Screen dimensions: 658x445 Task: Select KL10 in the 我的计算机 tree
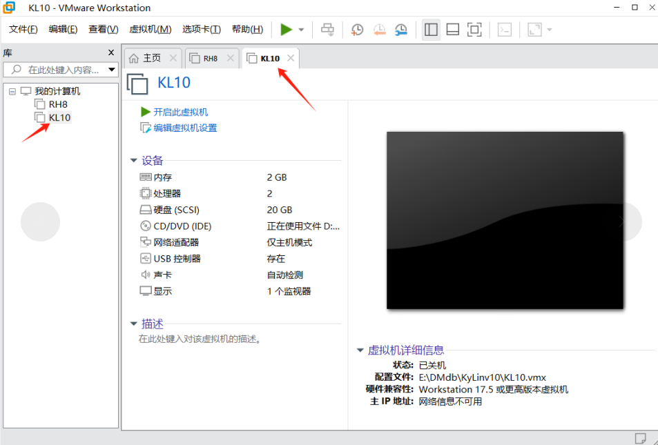60,117
